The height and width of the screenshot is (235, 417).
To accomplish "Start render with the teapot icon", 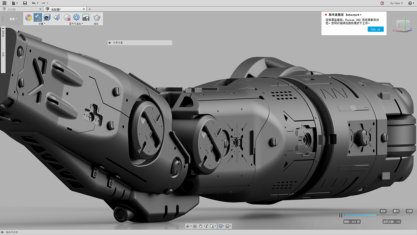I will (x=97, y=18).
